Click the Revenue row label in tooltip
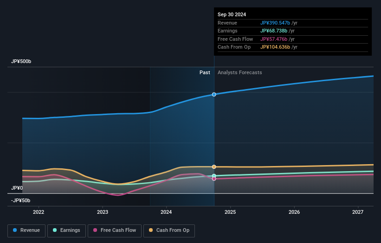 [x=227, y=23]
